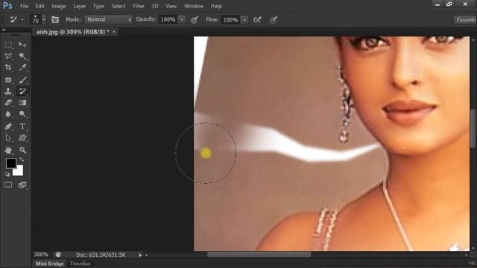This screenshot has width=477, height=268.
Task: Change the screen mode
Action: (22, 185)
